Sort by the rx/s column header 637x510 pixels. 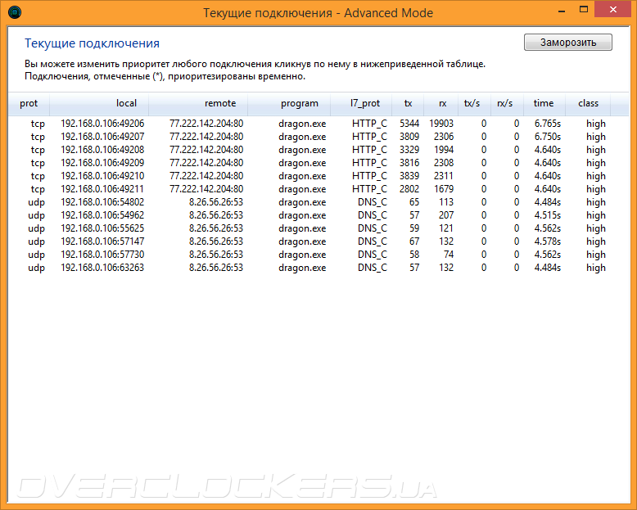coord(508,103)
